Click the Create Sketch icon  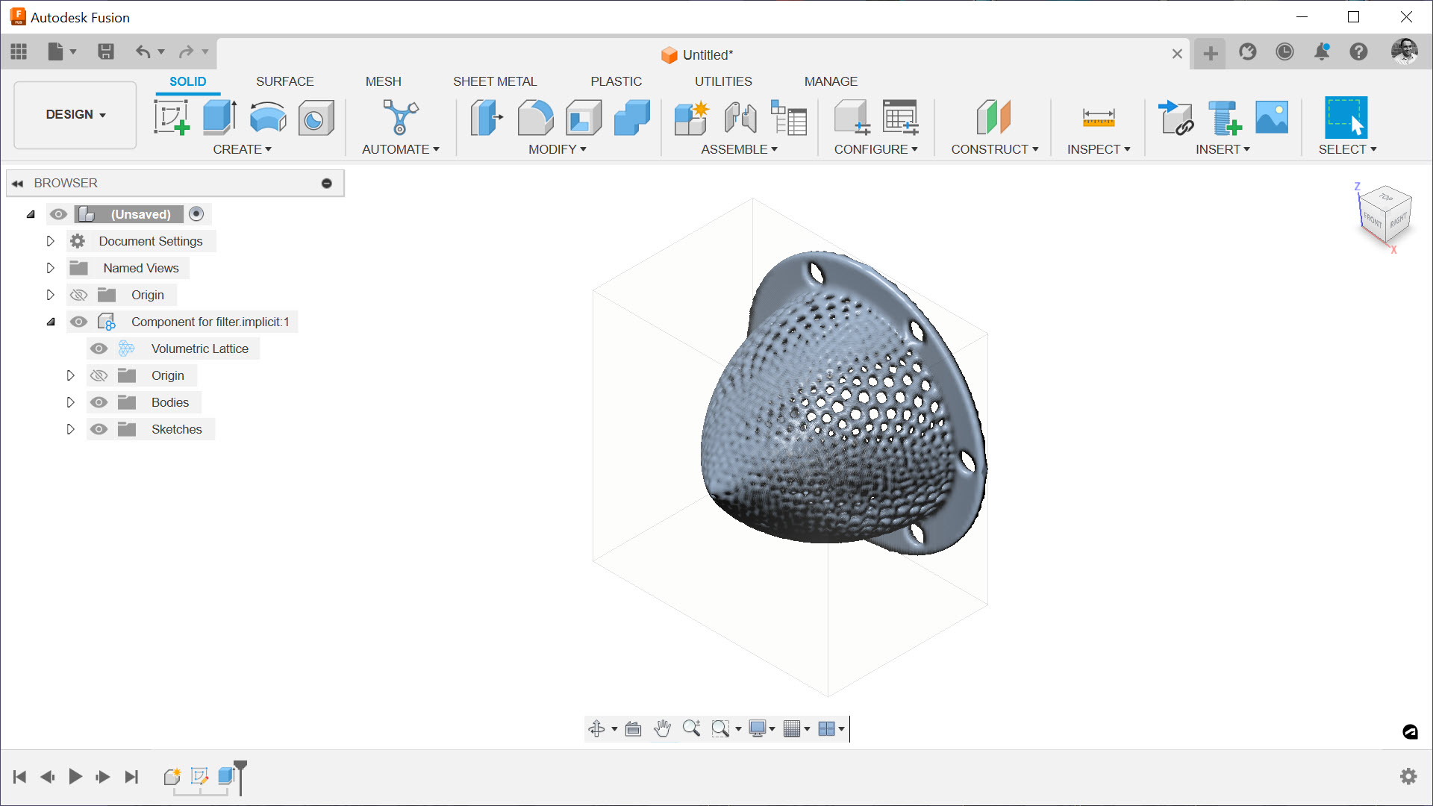172,117
